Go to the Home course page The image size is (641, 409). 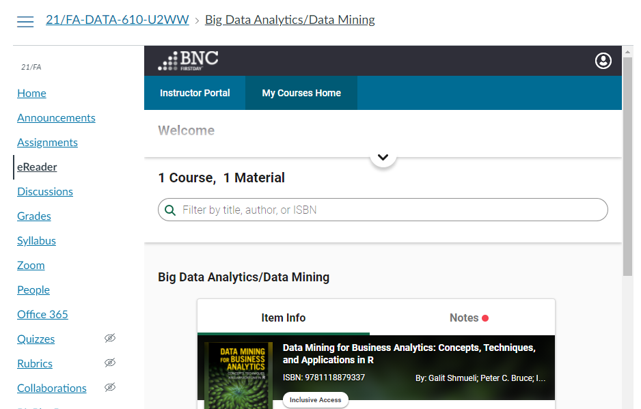31,93
